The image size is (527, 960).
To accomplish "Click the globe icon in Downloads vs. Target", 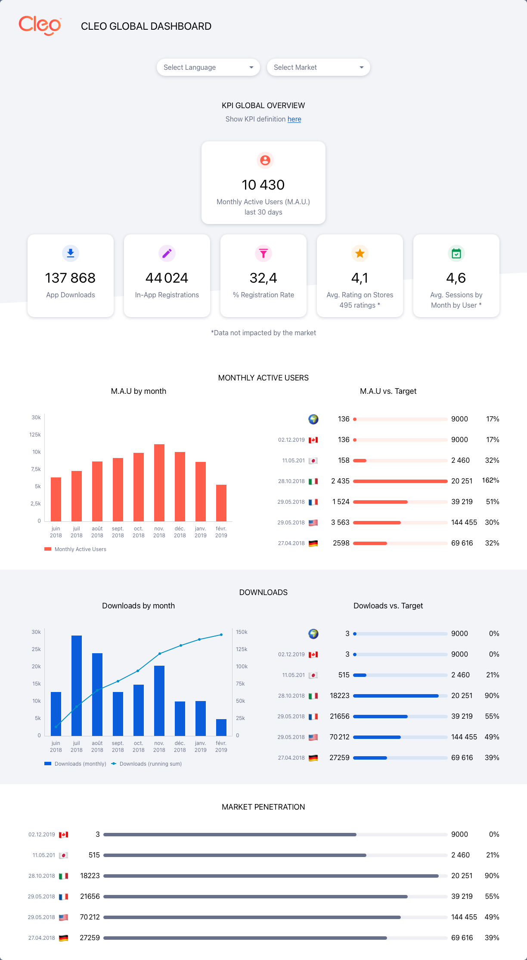I will pyautogui.click(x=313, y=633).
